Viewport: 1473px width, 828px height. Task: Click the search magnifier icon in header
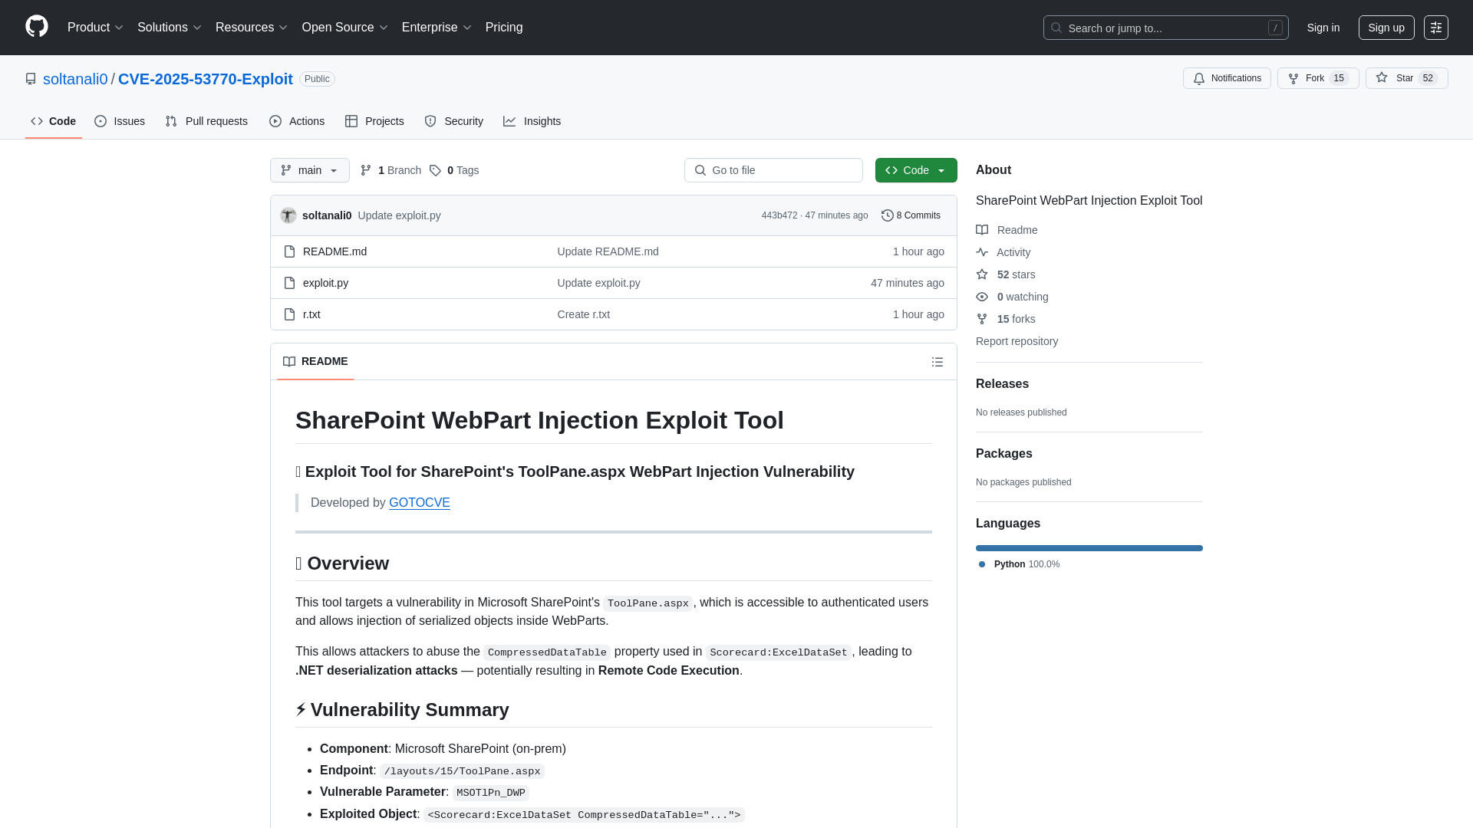1056,28
